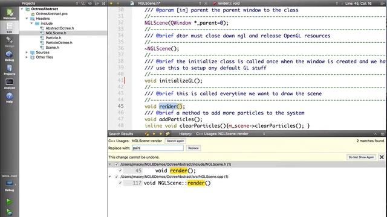Click the Replace button

tap(193, 148)
